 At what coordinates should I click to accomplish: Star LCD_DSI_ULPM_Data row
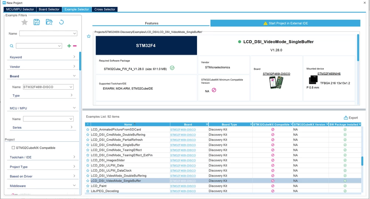point(88,165)
